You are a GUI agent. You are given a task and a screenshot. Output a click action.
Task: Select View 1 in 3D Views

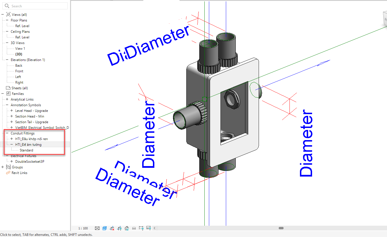[20, 48]
